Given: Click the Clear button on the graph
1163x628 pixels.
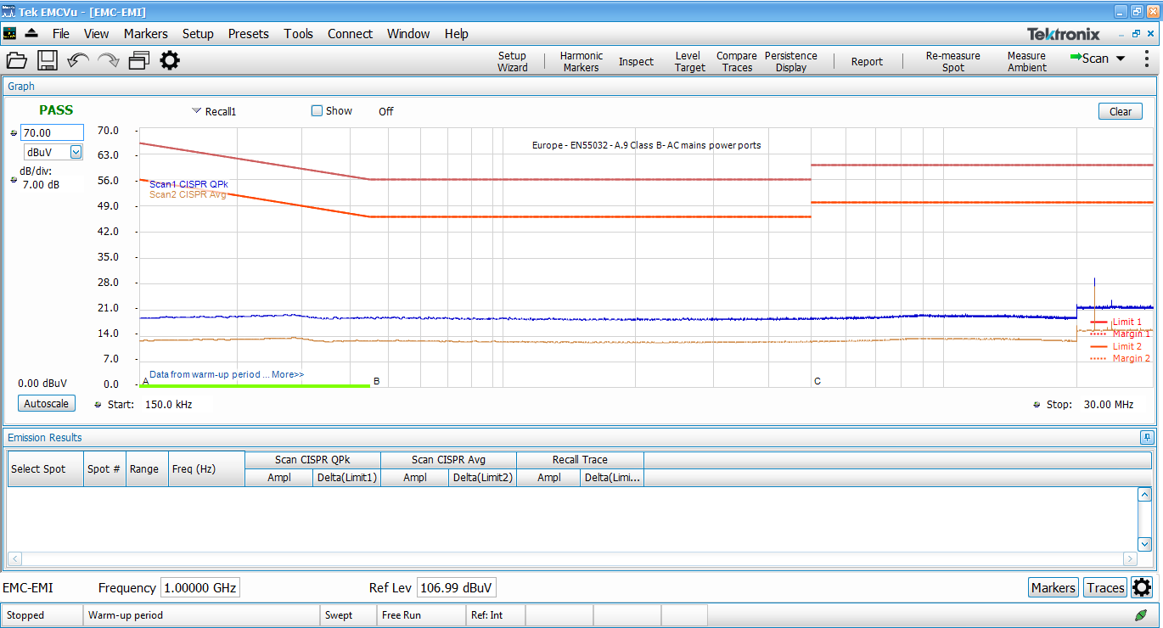Looking at the screenshot, I should point(1120,112).
